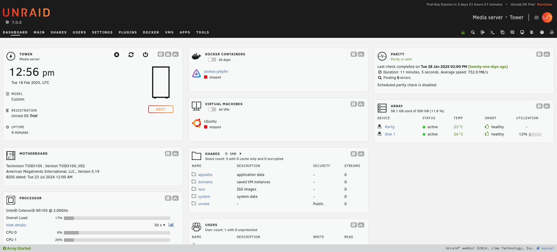
Task: Open the Parity device link
Action: click(x=390, y=127)
